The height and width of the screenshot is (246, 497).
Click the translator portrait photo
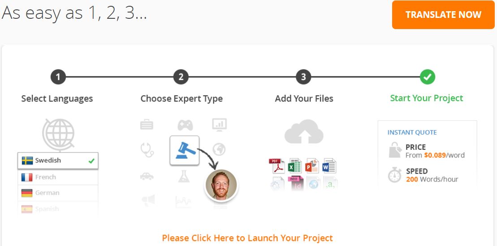tap(221, 185)
